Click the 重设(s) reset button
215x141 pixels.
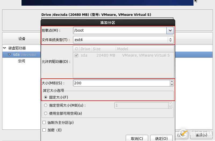(201, 135)
